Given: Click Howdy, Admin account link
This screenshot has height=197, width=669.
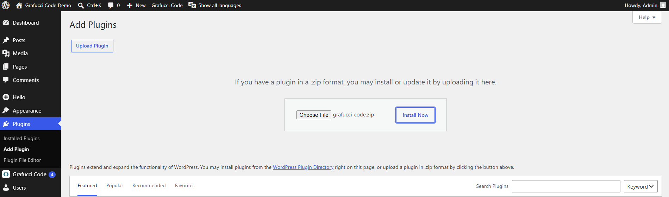Looking at the screenshot, I should click(x=641, y=5).
